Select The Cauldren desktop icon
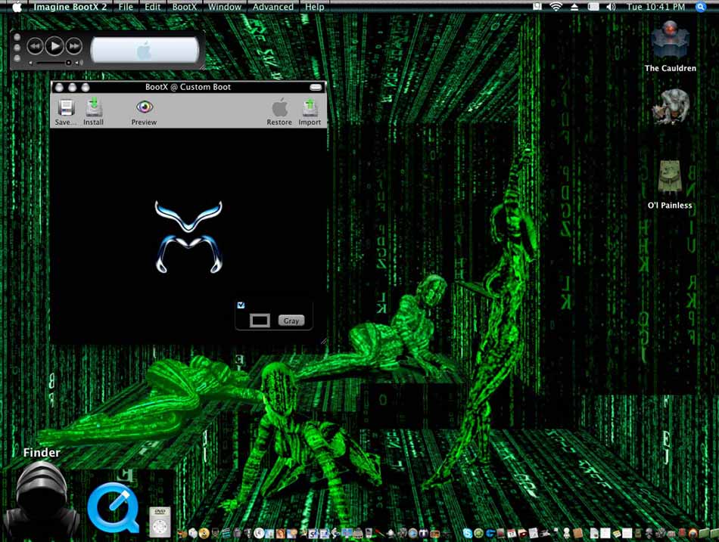The height and width of the screenshot is (542, 719). tap(670, 46)
